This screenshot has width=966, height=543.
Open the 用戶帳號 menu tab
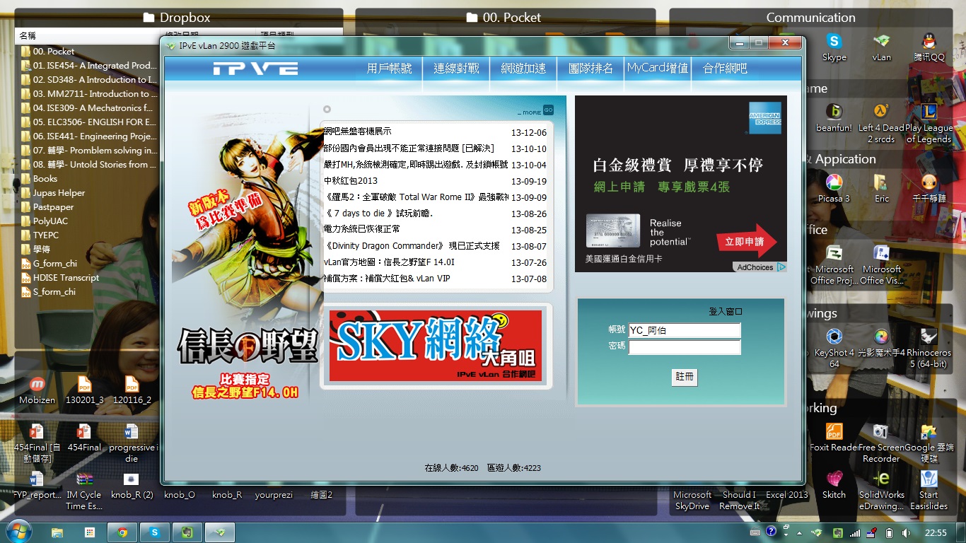[389, 69]
